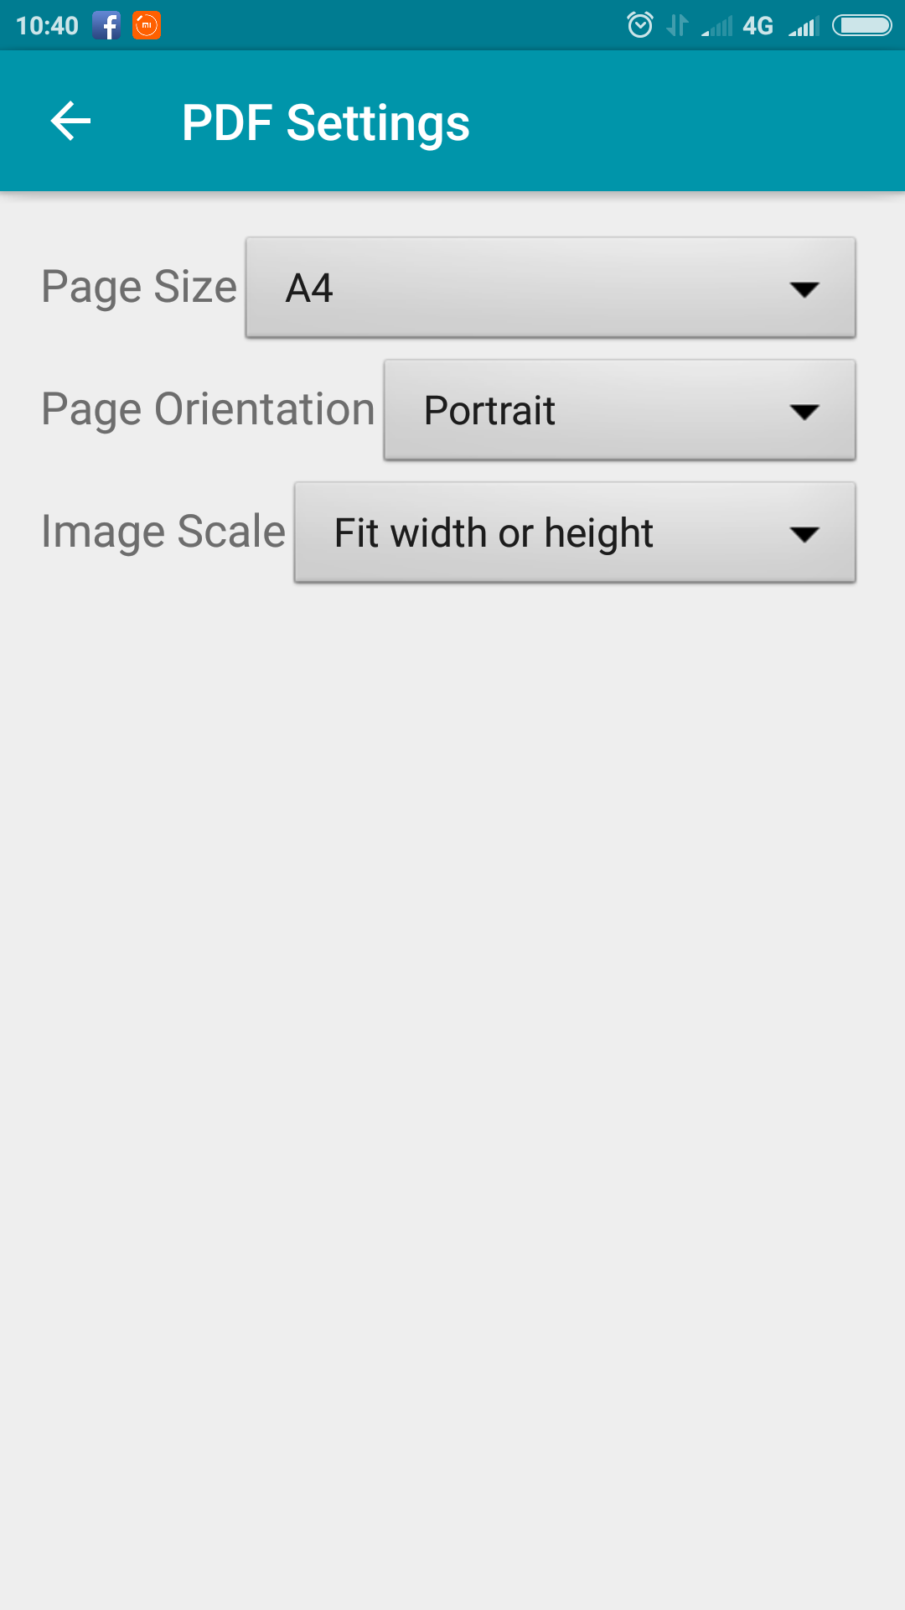Open the Image Scale dropdown
This screenshot has width=905, height=1610.
pos(575,532)
